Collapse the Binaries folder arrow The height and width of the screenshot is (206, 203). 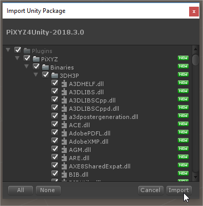point(26,66)
